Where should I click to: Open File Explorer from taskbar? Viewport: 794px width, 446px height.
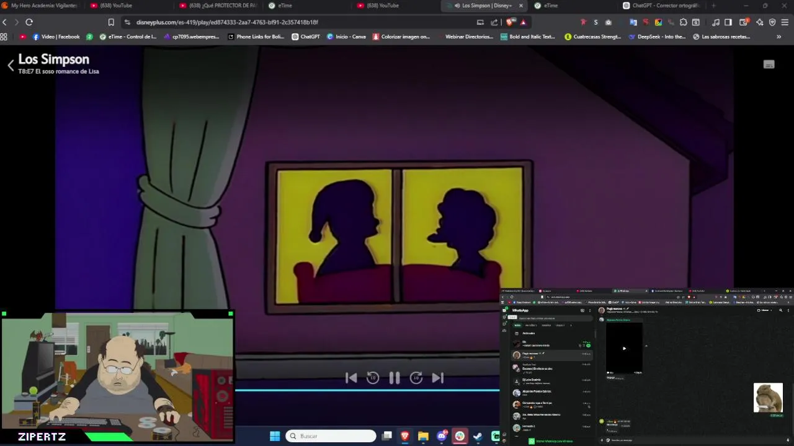click(423, 436)
